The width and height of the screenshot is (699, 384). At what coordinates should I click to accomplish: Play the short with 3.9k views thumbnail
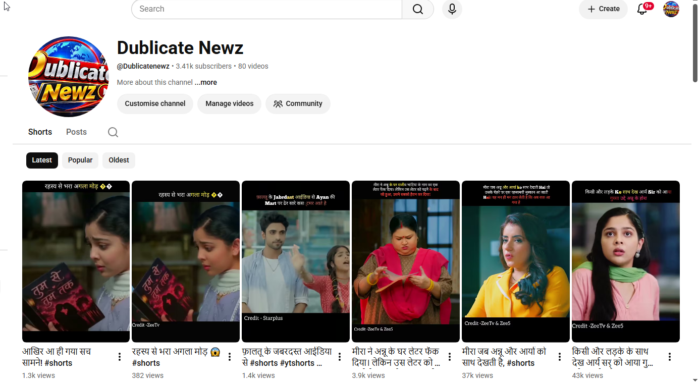point(406,261)
